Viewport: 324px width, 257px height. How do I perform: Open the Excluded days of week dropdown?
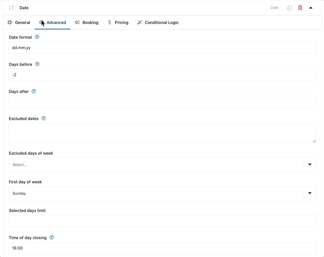coord(310,165)
